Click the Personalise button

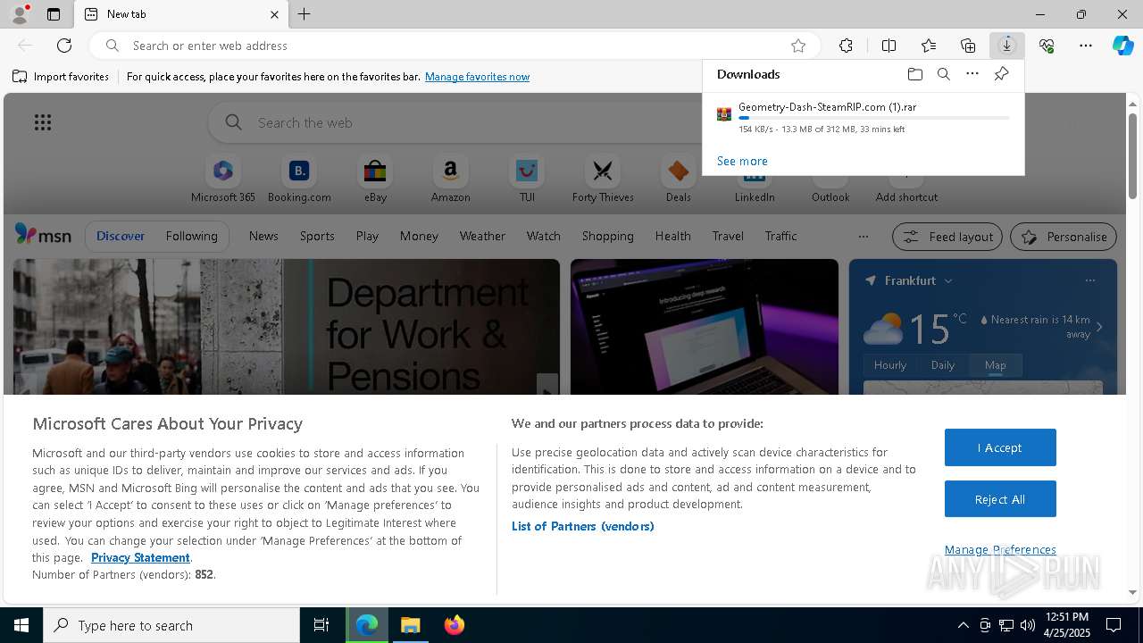pos(1064,237)
